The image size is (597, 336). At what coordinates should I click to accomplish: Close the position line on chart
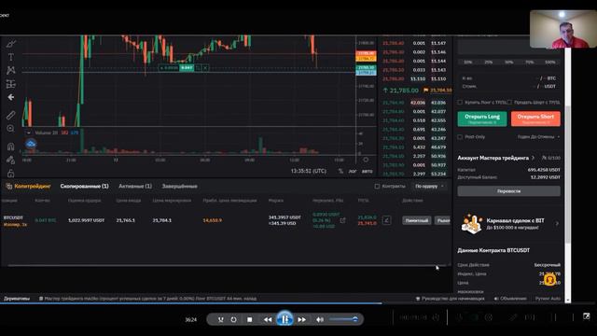pos(205,68)
